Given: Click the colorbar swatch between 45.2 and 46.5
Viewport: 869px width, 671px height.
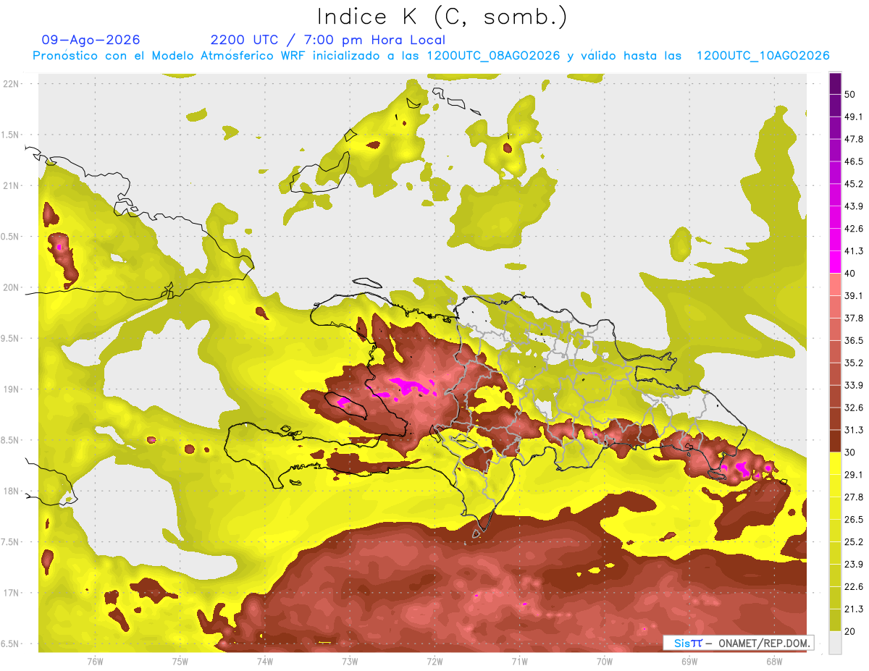Looking at the screenshot, I should pyautogui.click(x=835, y=173).
